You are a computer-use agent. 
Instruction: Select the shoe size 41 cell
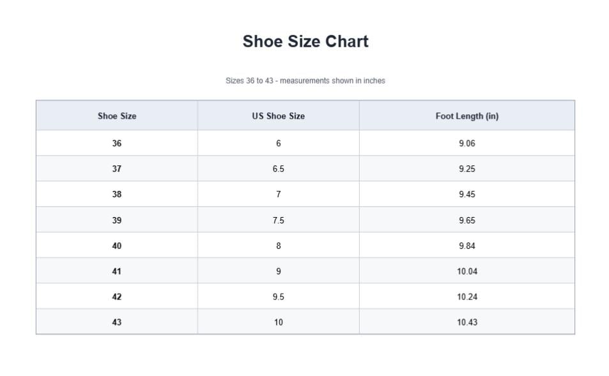[x=117, y=271]
